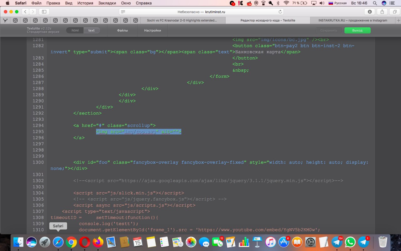The width and height of the screenshot is (401, 251).
Task: Open the battery 71% status menu
Action: (299, 3)
